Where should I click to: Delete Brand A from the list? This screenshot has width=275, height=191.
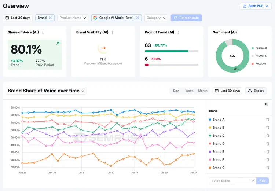click(268, 120)
